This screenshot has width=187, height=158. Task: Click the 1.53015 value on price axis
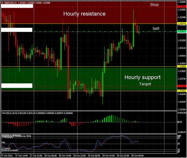tap(182, 56)
